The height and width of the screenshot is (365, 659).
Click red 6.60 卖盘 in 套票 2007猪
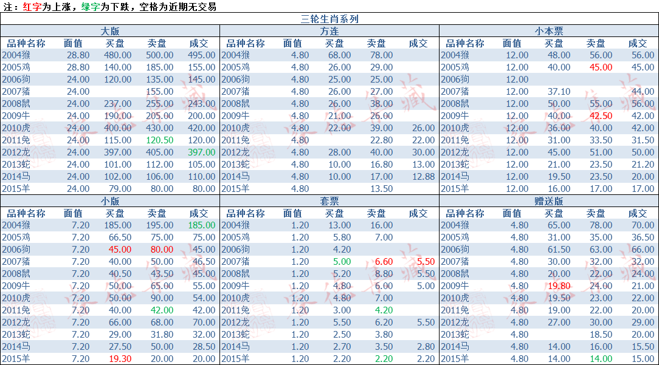[x=384, y=262]
